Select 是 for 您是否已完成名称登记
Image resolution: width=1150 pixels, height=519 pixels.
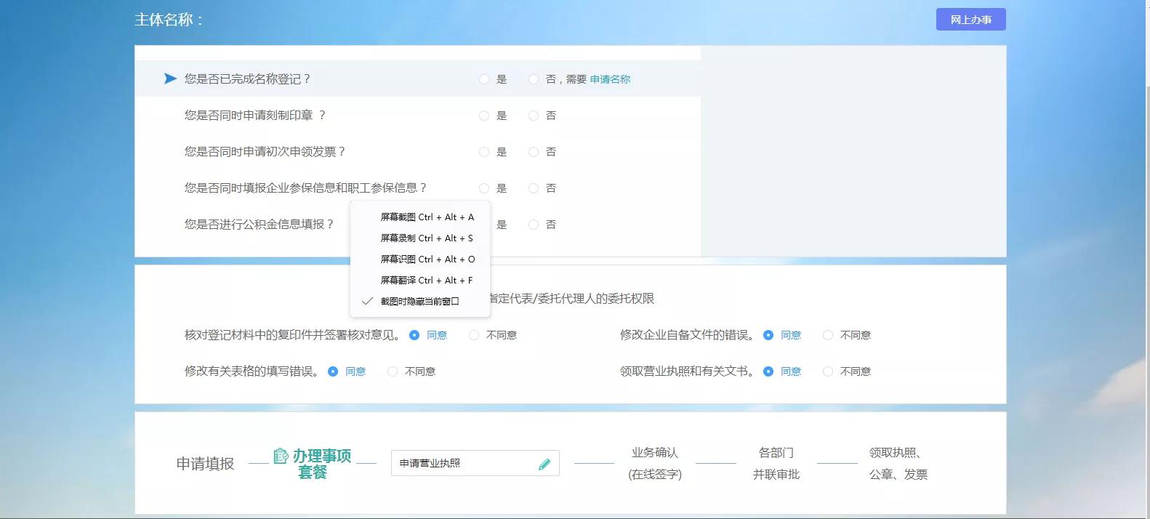click(484, 79)
